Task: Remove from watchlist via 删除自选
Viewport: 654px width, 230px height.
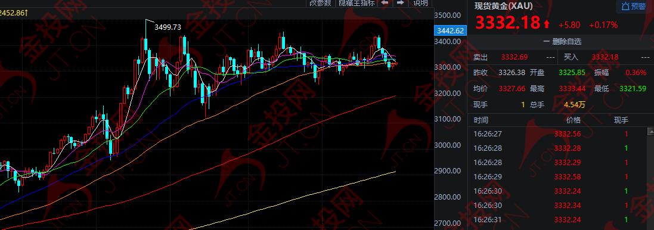Action: pyautogui.click(x=562, y=42)
